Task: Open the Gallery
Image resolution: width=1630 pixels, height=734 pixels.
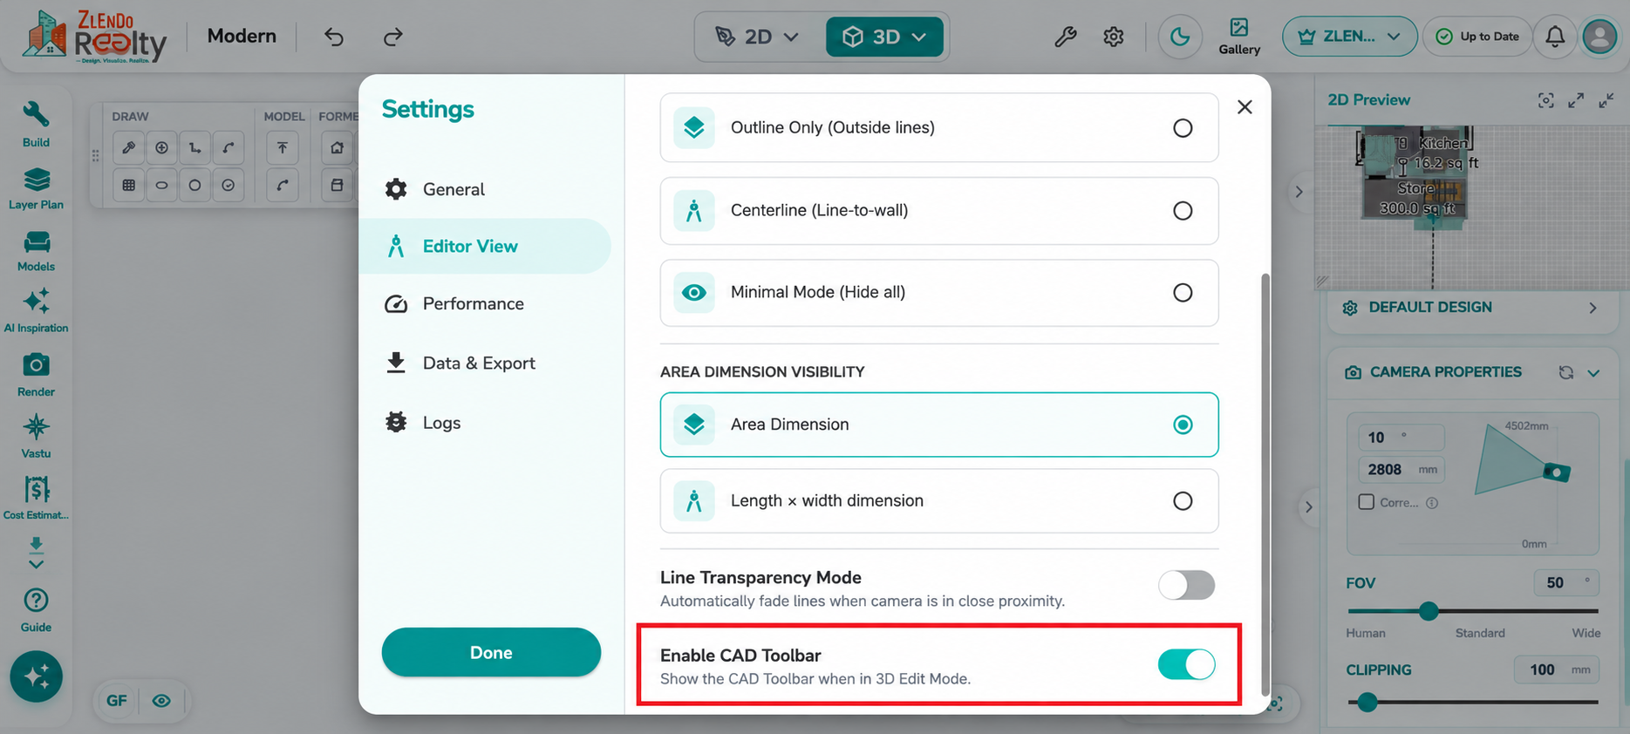Action: click(x=1239, y=37)
